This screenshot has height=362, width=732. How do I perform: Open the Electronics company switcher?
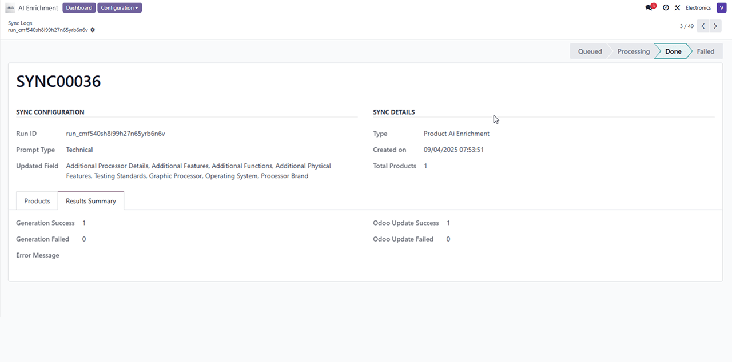click(698, 8)
